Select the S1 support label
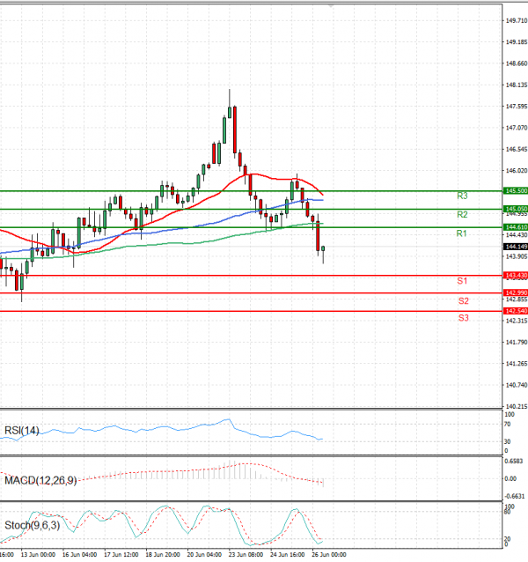Viewport: 528px width, 562px height. (462, 281)
